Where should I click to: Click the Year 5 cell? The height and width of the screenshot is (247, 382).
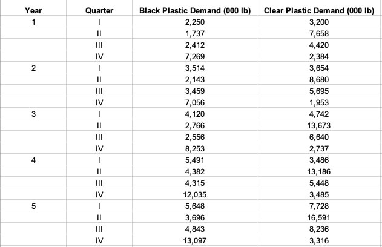(33, 206)
